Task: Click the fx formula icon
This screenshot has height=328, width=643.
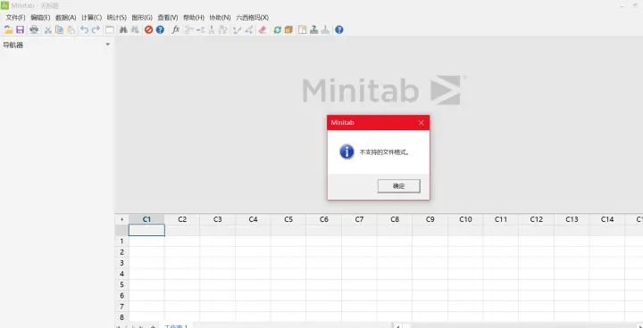Action: point(176,29)
